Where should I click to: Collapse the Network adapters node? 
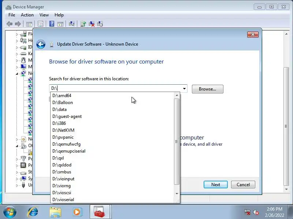(17, 74)
